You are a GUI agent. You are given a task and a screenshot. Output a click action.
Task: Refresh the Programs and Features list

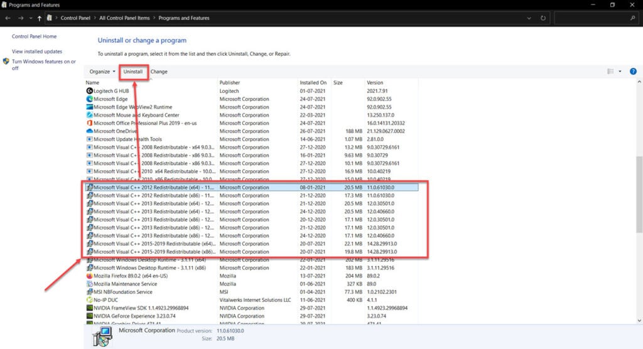coord(543,18)
